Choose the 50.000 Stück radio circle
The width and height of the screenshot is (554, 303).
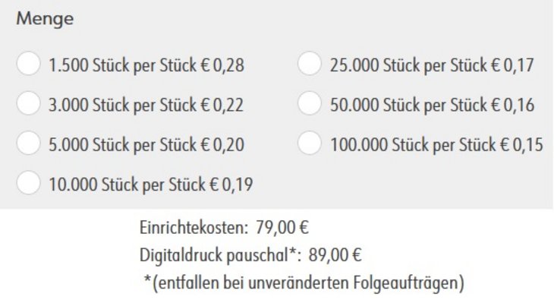click(x=310, y=103)
